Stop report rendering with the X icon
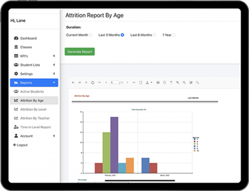The width and height of the screenshot is (249, 191). (x=86, y=82)
